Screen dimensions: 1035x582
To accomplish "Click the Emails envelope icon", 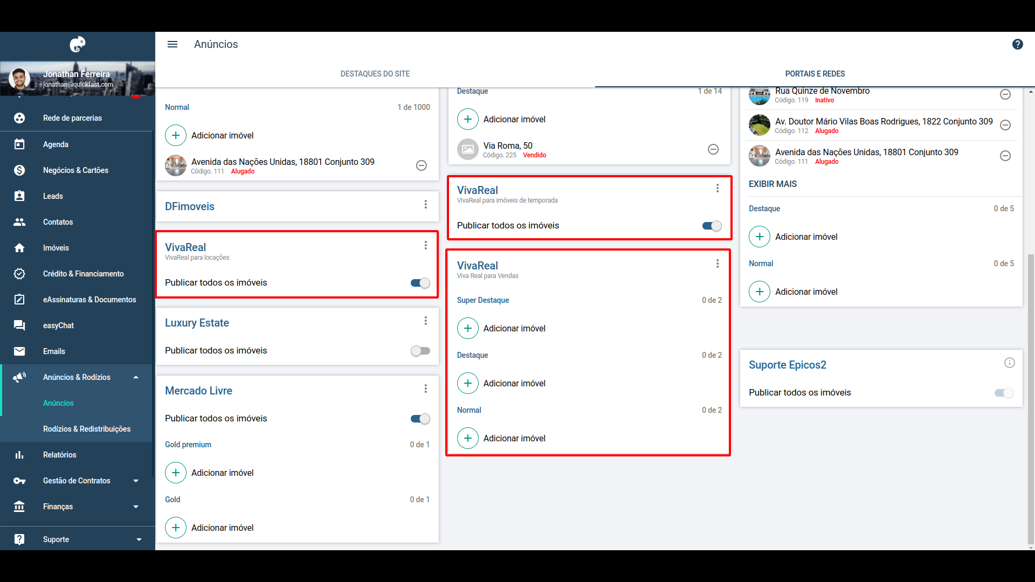I will tap(19, 351).
